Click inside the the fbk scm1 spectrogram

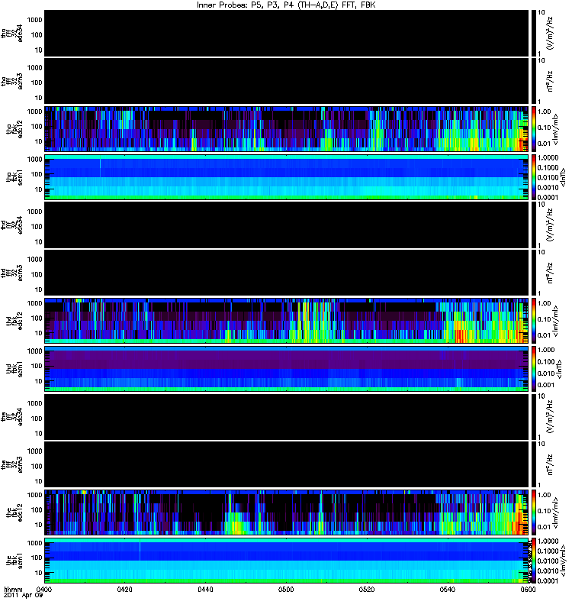pos(287,560)
